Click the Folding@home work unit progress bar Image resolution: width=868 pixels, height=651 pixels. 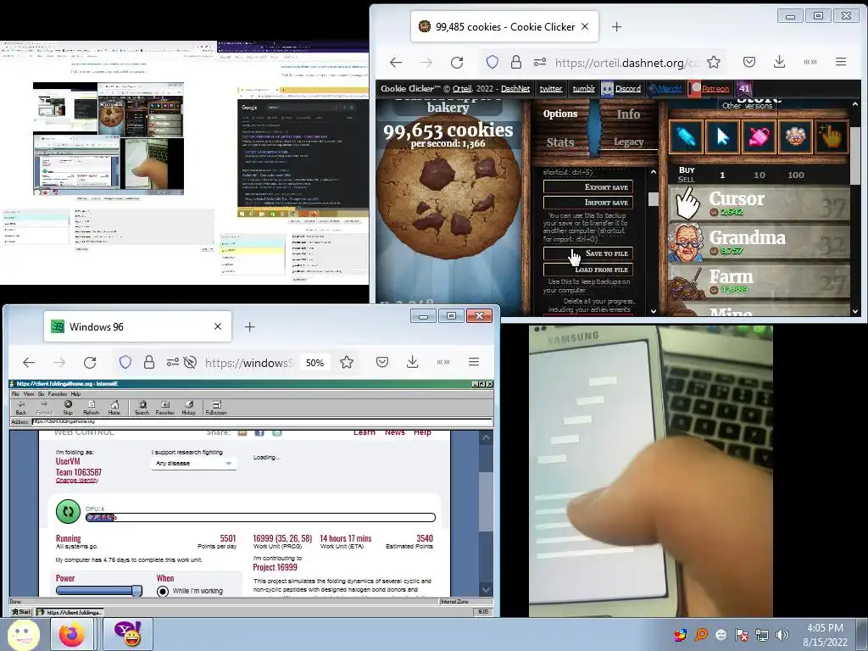(261, 518)
